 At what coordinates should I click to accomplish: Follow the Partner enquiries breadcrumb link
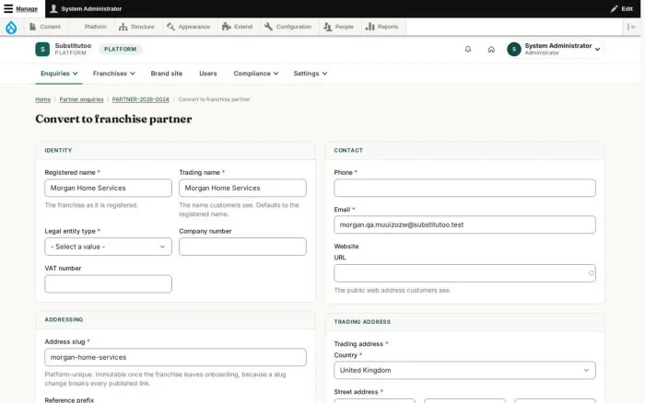point(81,99)
